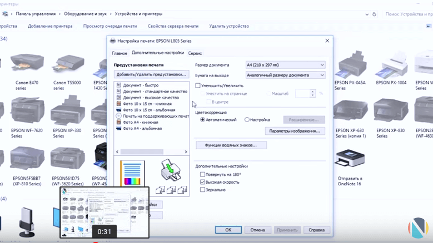
Task: Select the EPSON PX-045A Series printer icon
Action: [351, 64]
